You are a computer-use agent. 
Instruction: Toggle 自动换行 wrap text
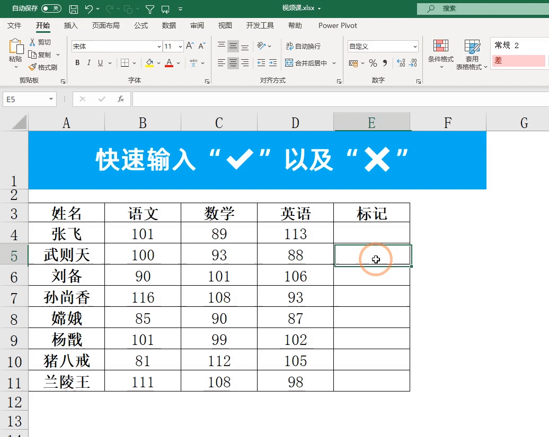[303, 46]
